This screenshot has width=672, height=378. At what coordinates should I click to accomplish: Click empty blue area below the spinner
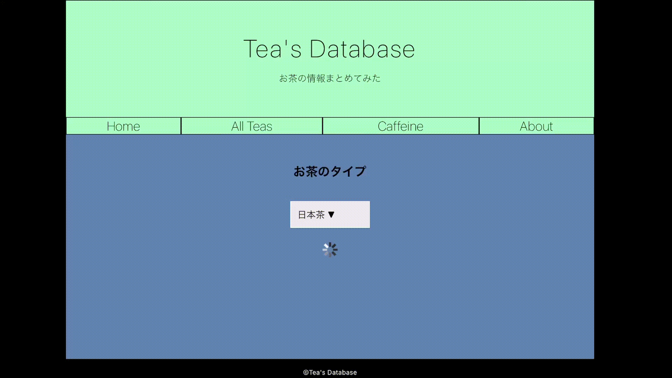click(330, 308)
